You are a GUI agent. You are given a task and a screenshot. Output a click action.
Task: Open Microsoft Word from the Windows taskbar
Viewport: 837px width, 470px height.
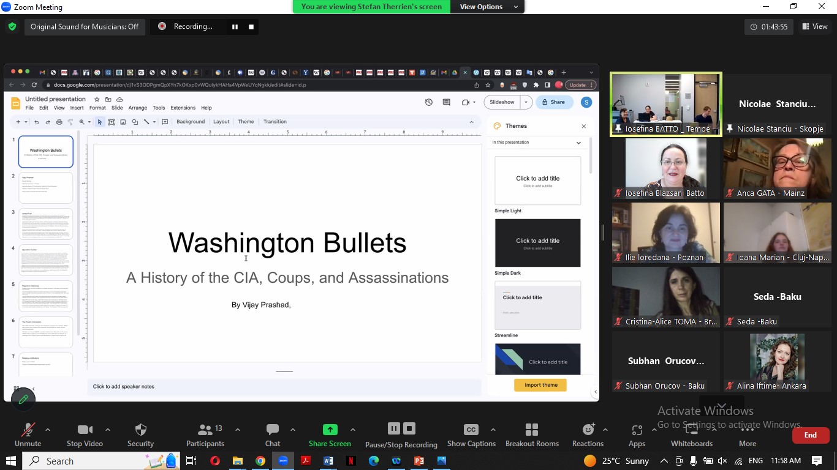tap(328, 461)
